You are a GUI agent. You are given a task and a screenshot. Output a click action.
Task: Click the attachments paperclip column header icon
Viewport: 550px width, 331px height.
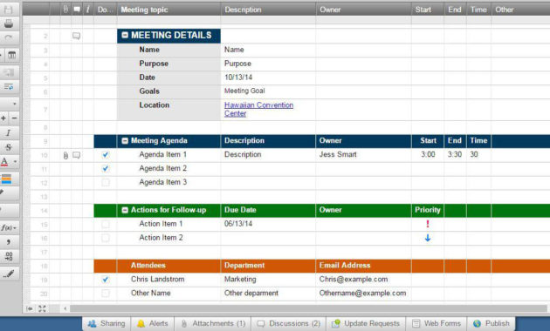[65, 10]
